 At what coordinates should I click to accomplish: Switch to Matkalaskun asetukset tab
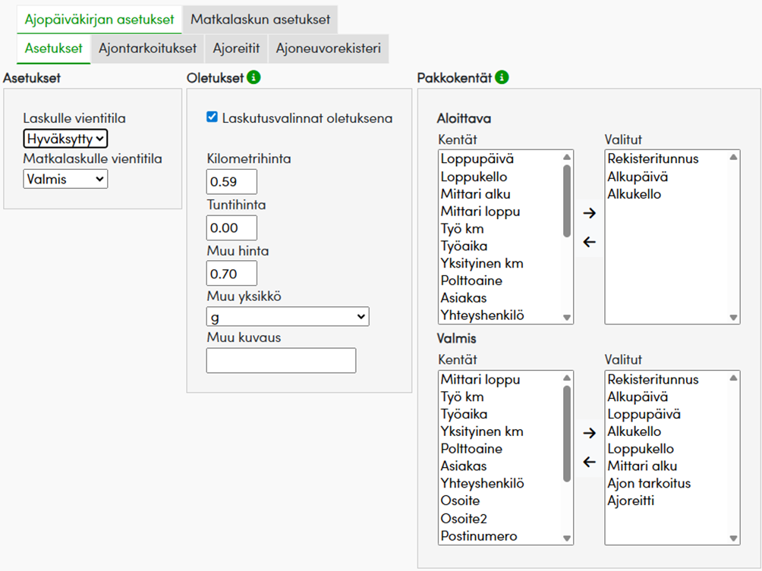tap(260, 19)
